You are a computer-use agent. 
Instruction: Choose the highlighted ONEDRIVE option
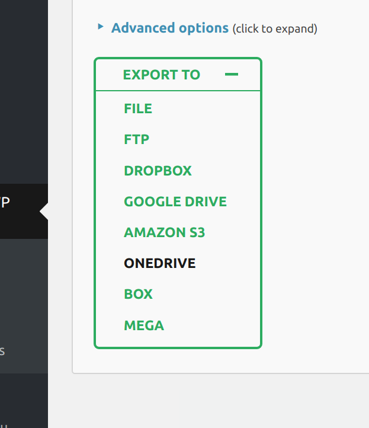pyautogui.click(x=159, y=263)
